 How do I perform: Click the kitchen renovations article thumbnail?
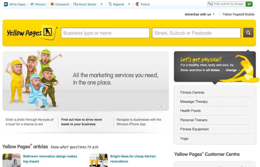pyautogui.click(x=99, y=160)
